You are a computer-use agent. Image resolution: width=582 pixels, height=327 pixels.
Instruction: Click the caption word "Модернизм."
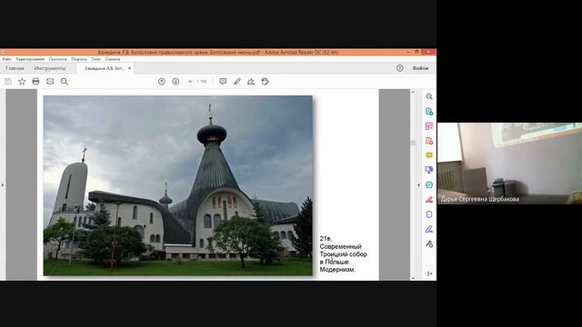[x=337, y=270]
